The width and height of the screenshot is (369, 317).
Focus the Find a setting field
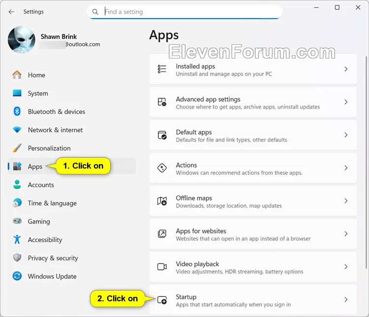pyautogui.click(x=184, y=12)
